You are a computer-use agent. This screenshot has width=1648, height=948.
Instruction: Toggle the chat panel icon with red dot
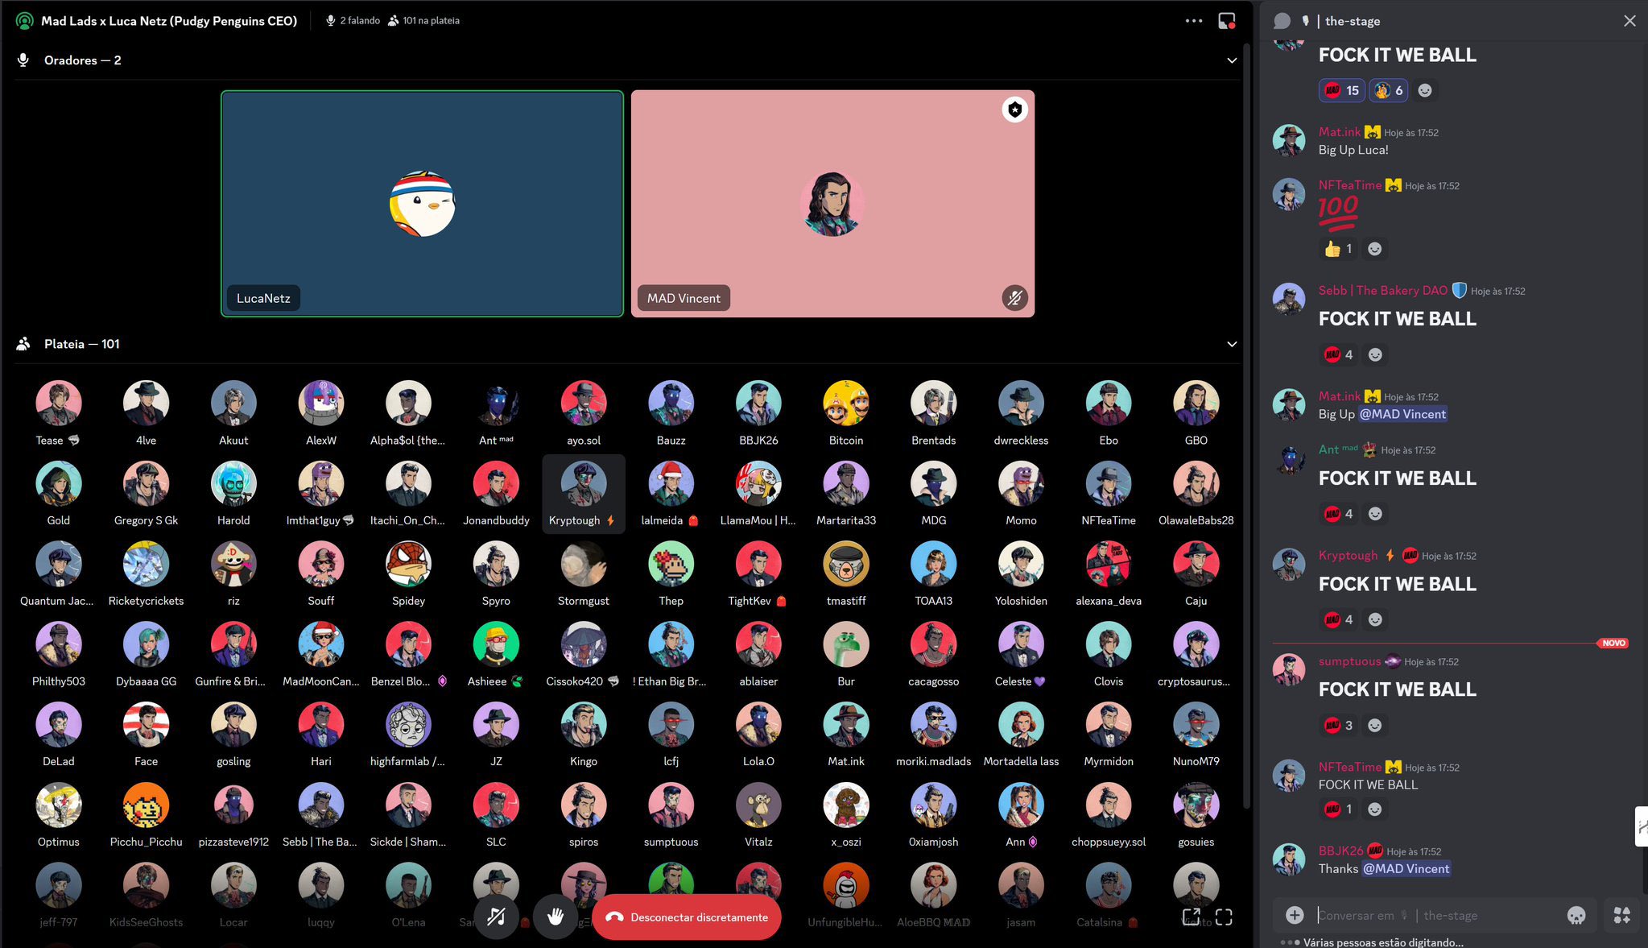click(1227, 21)
